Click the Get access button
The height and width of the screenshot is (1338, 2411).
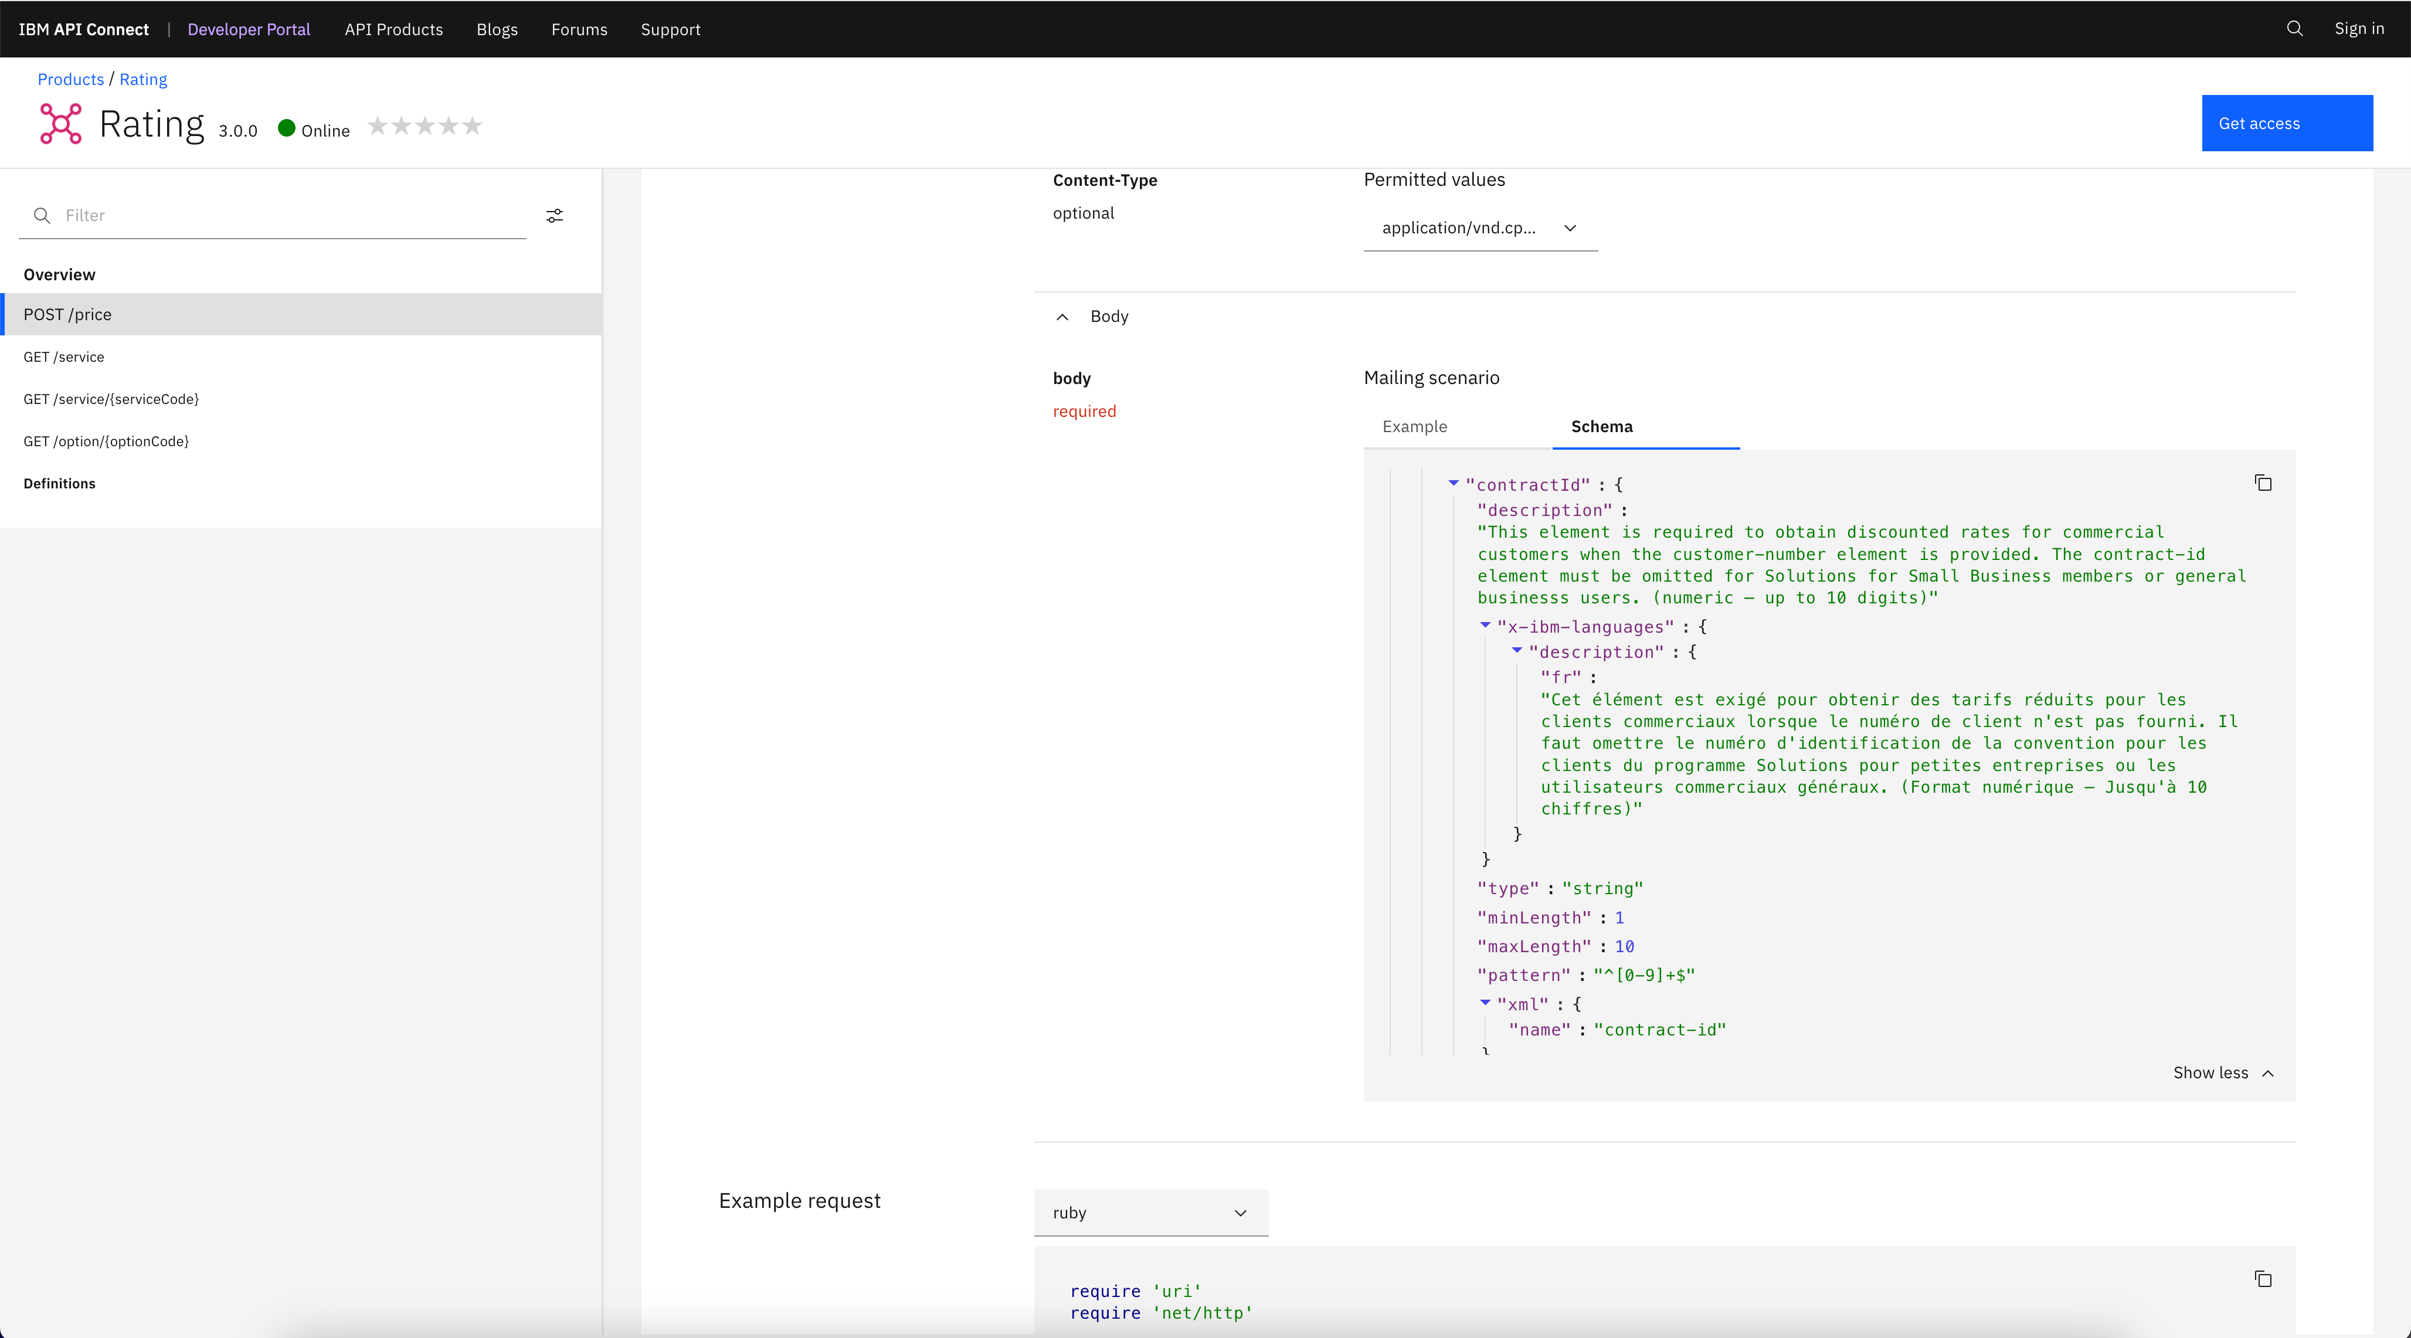(2287, 124)
